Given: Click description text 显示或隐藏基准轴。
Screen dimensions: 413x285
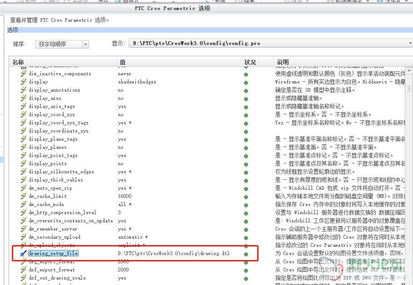Looking at the screenshot, I should (x=299, y=98).
